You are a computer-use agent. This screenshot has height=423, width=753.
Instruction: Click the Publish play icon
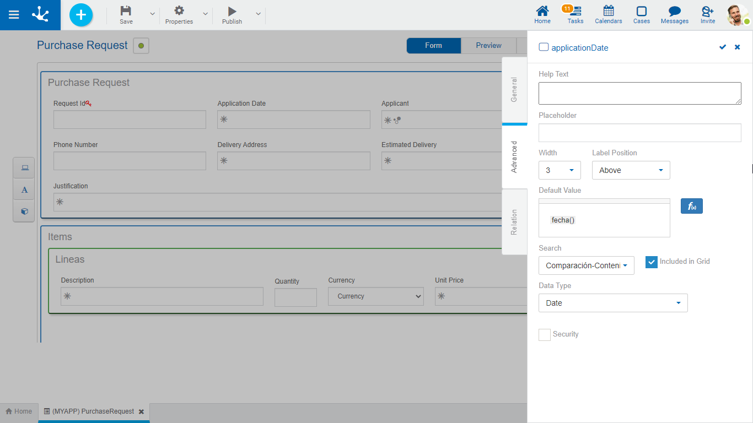232,11
